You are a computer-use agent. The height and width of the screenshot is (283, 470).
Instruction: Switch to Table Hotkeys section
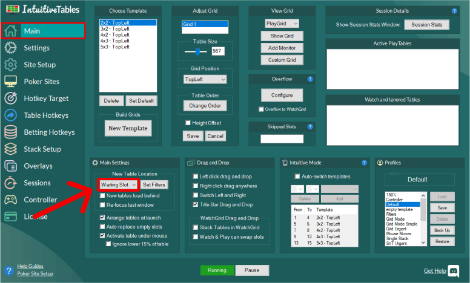click(46, 115)
